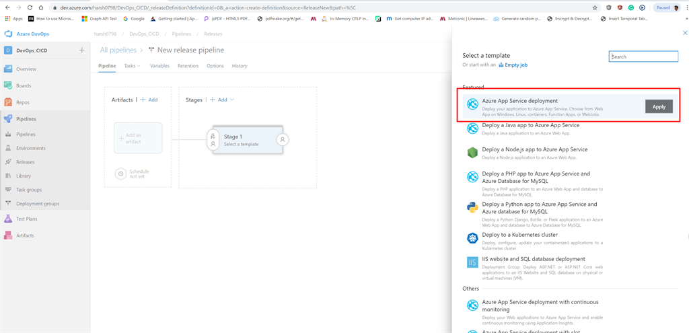This screenshot has width=689, height=333.
Task: Click the Python app template icon
Action: pos(472,207)
